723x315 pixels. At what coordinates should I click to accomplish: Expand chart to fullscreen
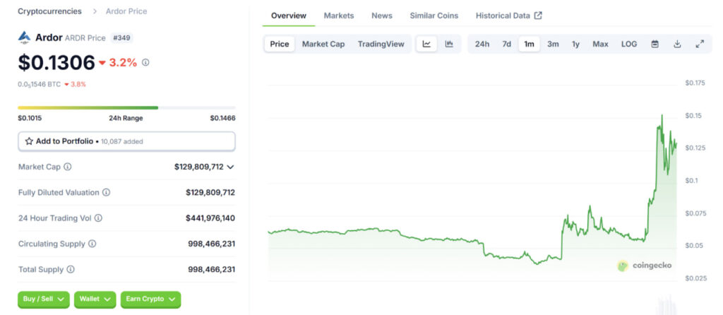pos(700,44)
